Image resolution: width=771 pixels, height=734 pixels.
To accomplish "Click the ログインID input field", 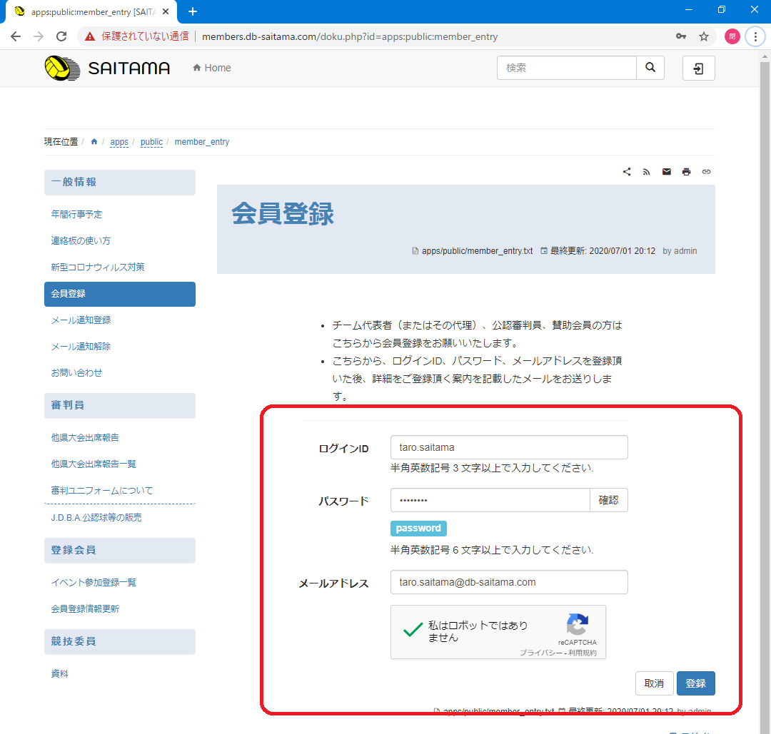I will click(x=508, y=447).
